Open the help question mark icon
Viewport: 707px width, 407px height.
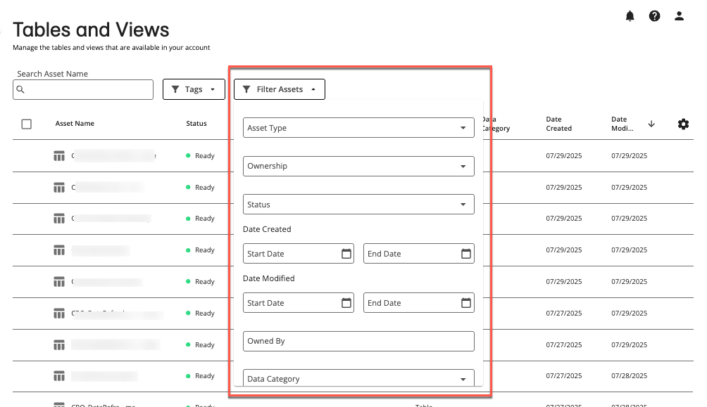coord(654,16)
